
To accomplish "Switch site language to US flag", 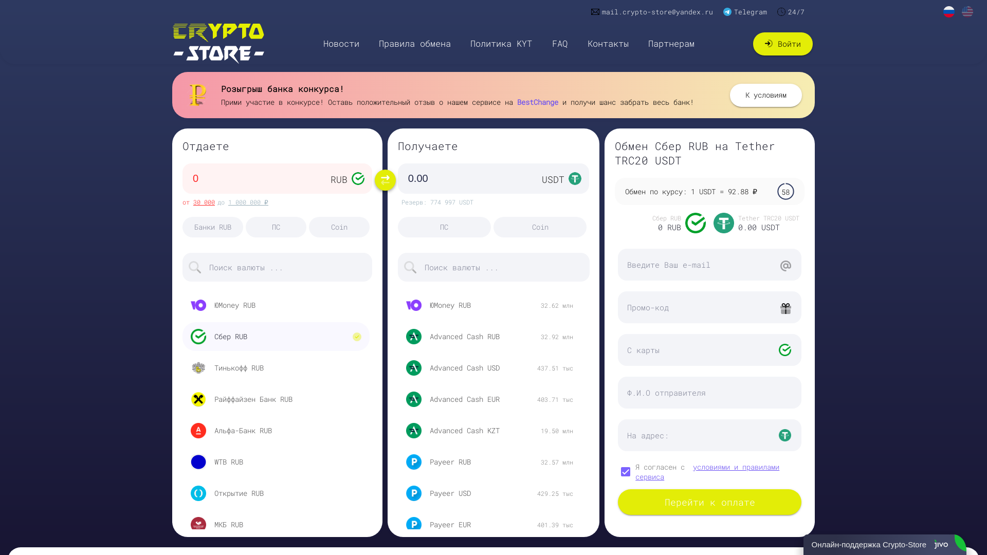I will (x=967, y=11).
